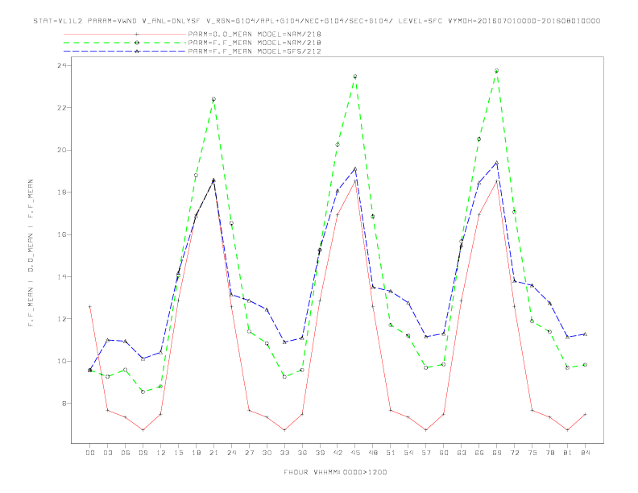Click x-axis tick label 42
This screenshot has width=638, height=493.
click(x=338, y=453)
